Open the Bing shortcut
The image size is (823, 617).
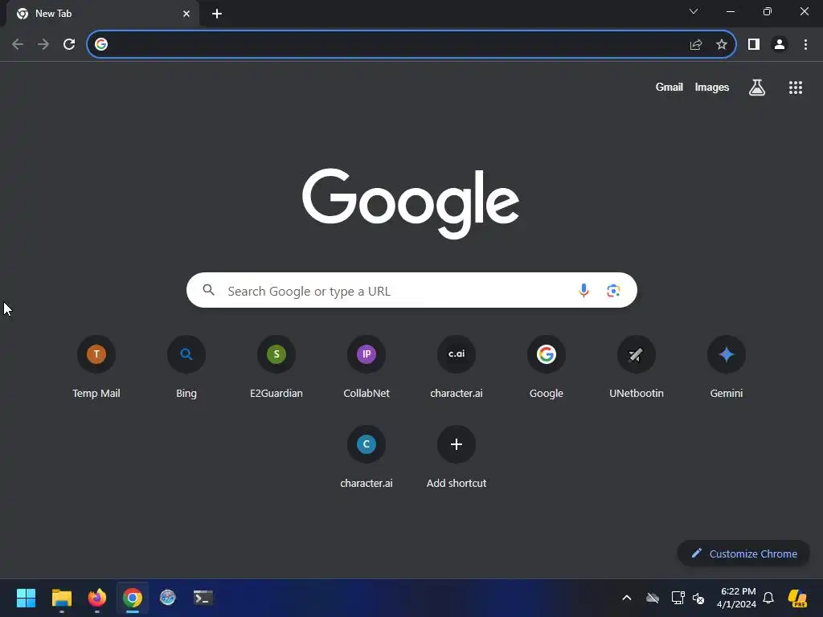186,366
